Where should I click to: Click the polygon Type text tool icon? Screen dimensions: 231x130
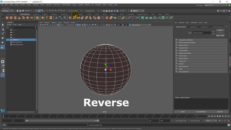(47, 18)
